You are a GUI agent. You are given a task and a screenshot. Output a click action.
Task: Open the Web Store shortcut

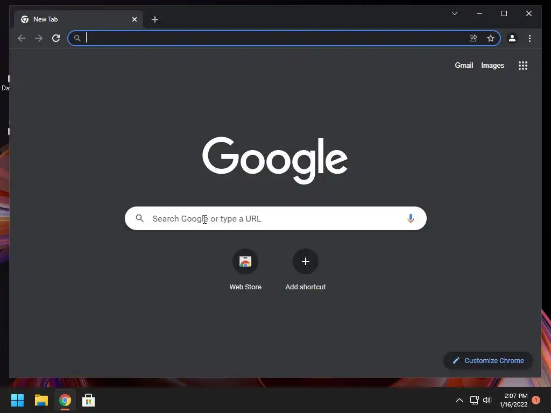point(245,270)
